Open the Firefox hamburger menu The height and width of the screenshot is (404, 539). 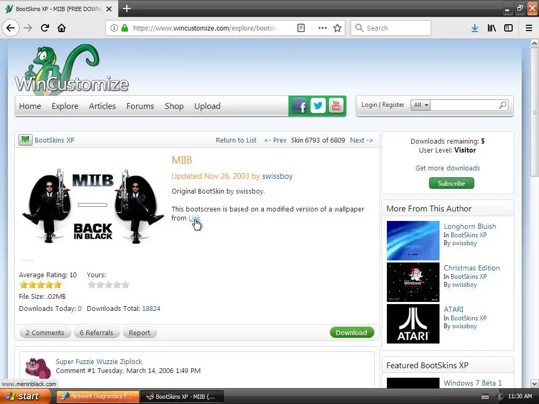(x=529, y=28)
